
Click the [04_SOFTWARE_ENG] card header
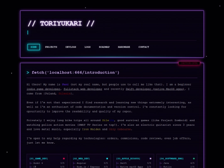point(172,158)
